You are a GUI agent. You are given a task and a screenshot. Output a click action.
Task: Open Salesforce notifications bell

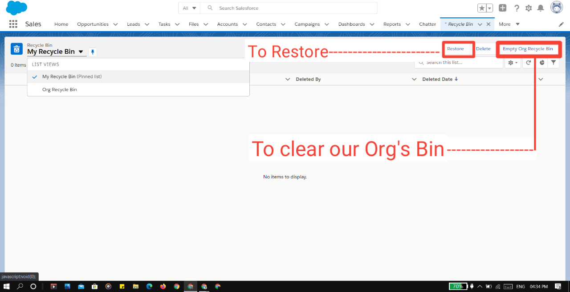[x=540, y=8]
